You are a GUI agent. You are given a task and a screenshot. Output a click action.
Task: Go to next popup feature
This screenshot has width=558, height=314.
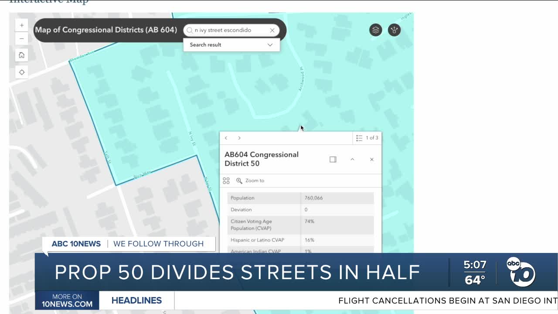[239, 138]
